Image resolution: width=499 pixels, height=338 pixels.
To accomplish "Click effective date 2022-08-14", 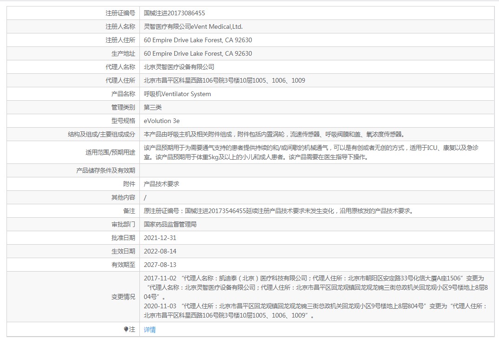I will pos(160,251).
